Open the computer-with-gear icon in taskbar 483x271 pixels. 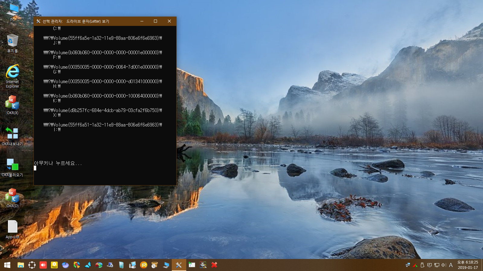tap(110, 265)
